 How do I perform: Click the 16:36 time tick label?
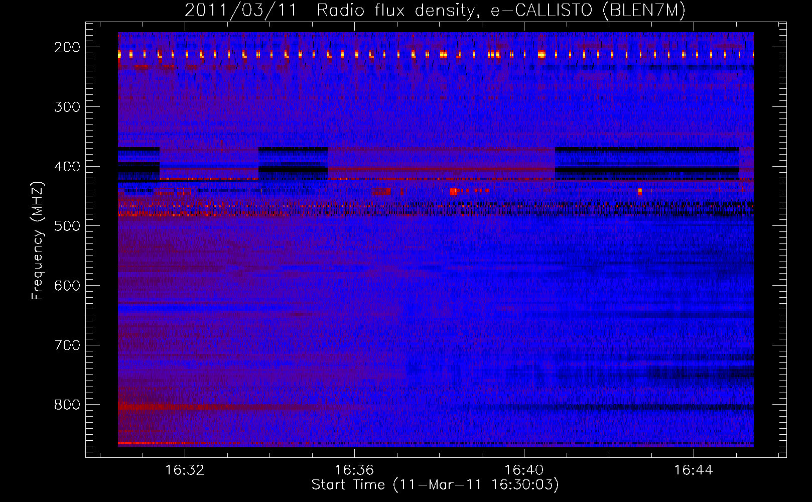354,470
